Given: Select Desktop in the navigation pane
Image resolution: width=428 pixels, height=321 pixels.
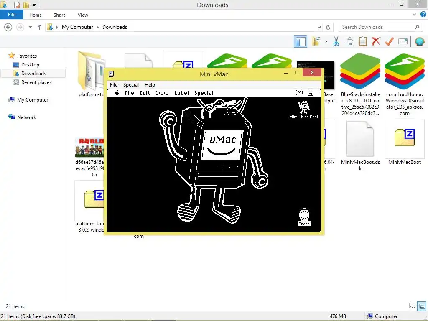Looking at the screenshot, I should pyautogui.click(x=30, y=65).
